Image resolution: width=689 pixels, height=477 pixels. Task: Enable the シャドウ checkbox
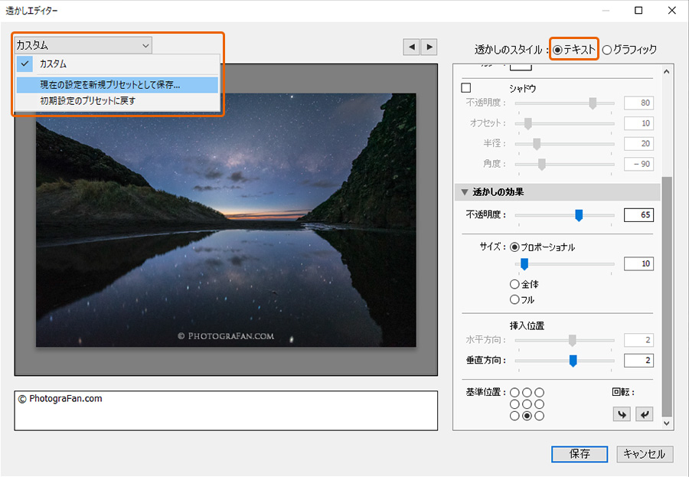[x=466, y=87]
